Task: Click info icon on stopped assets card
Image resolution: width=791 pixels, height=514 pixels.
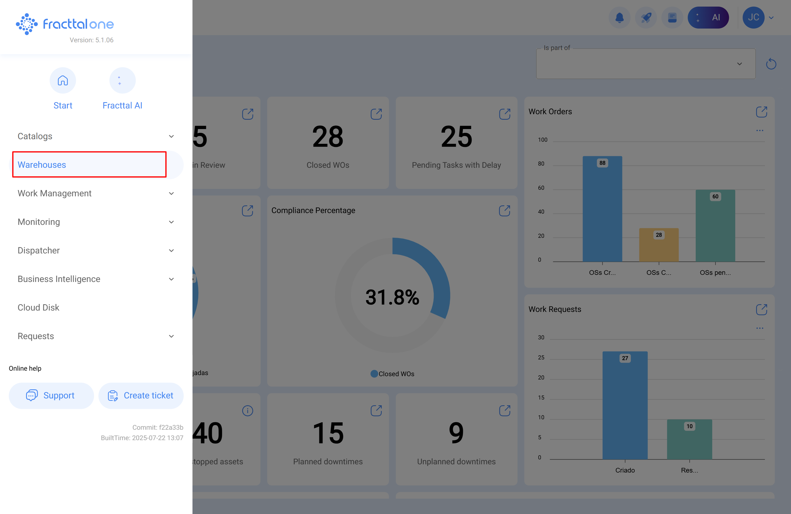Action: [248, 411]
